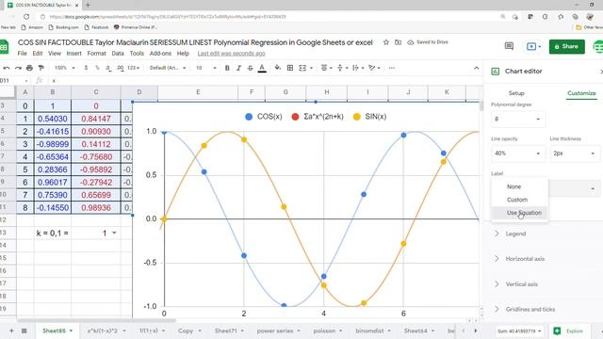The height and width of the screenshot is (339, 603).
Task: Open k value dropdown in cell C13
Action: pos(114,233)
